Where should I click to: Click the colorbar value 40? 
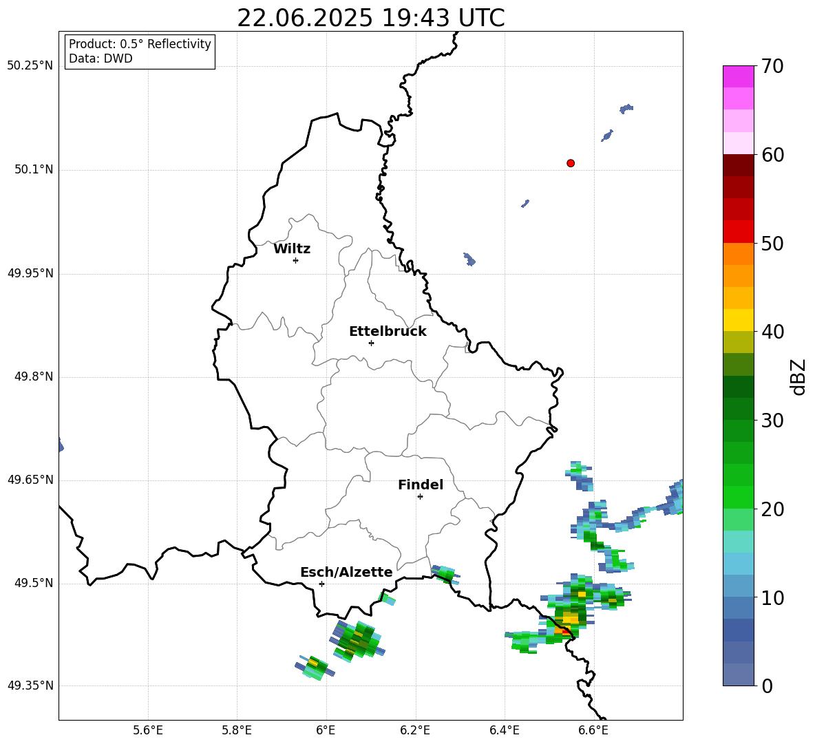click(x=772, y=332)
